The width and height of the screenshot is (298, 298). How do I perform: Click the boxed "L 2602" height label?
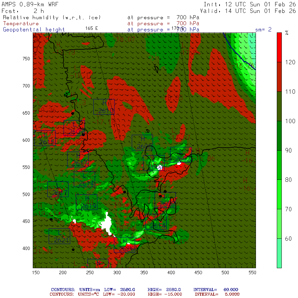coord(181,155)
